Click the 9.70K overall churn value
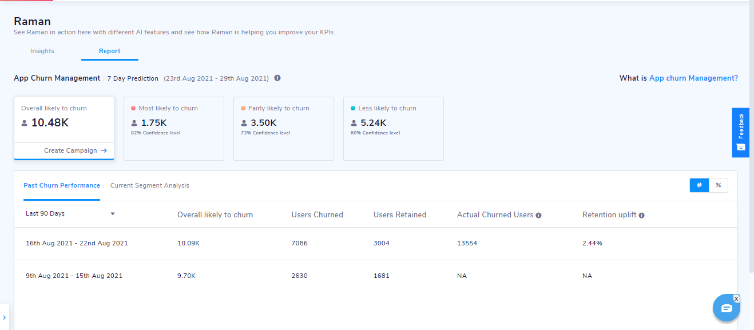The image size is (754, 330). 186,276
